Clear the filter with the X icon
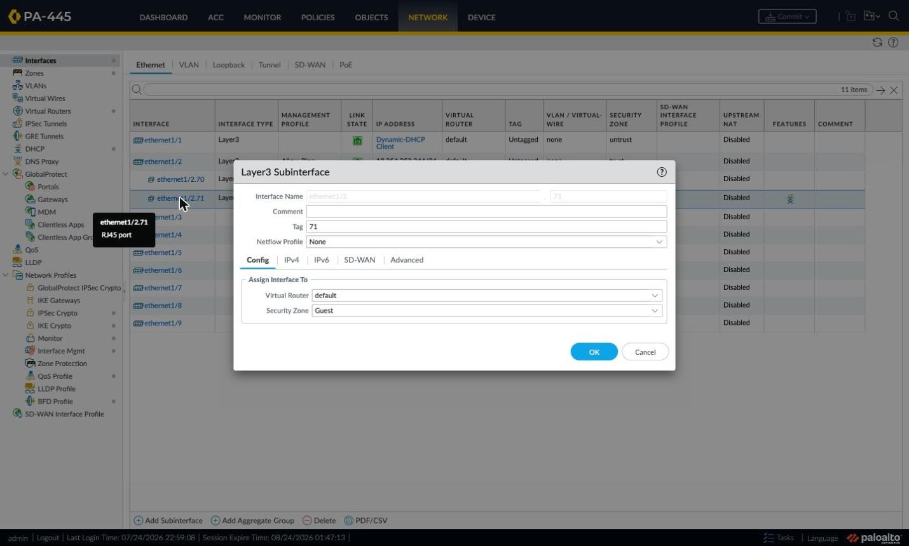This screenshot has width=909, height=546. (894, 90)
